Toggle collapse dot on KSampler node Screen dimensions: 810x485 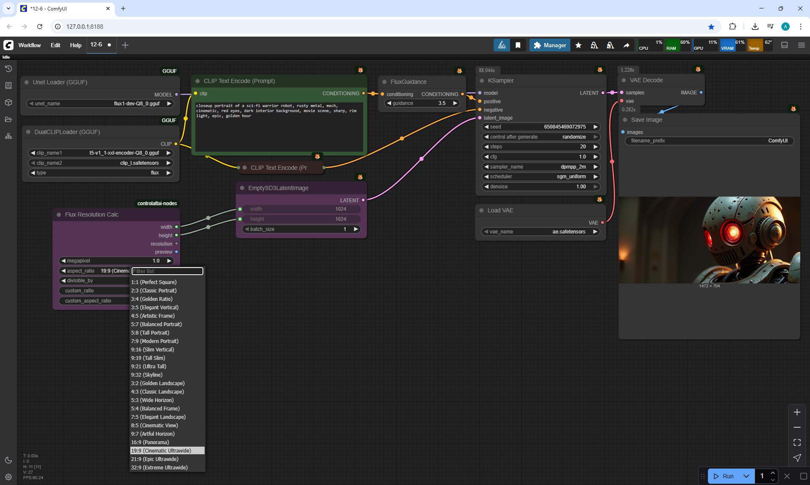click(482, 80)
